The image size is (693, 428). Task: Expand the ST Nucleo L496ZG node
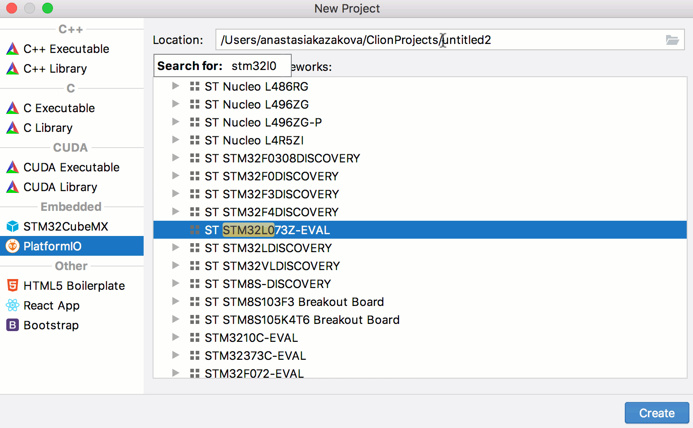[x=176, y=104]
